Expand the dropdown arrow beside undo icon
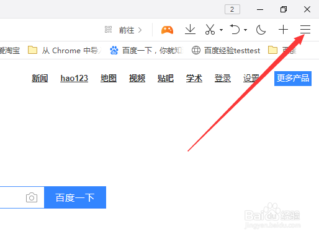The height and width of the screenshot is (237, 319). (x=245, y=30)
